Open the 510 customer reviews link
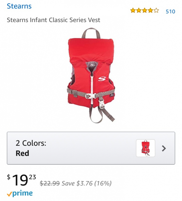Screen dimensions: 182x201 170,12
